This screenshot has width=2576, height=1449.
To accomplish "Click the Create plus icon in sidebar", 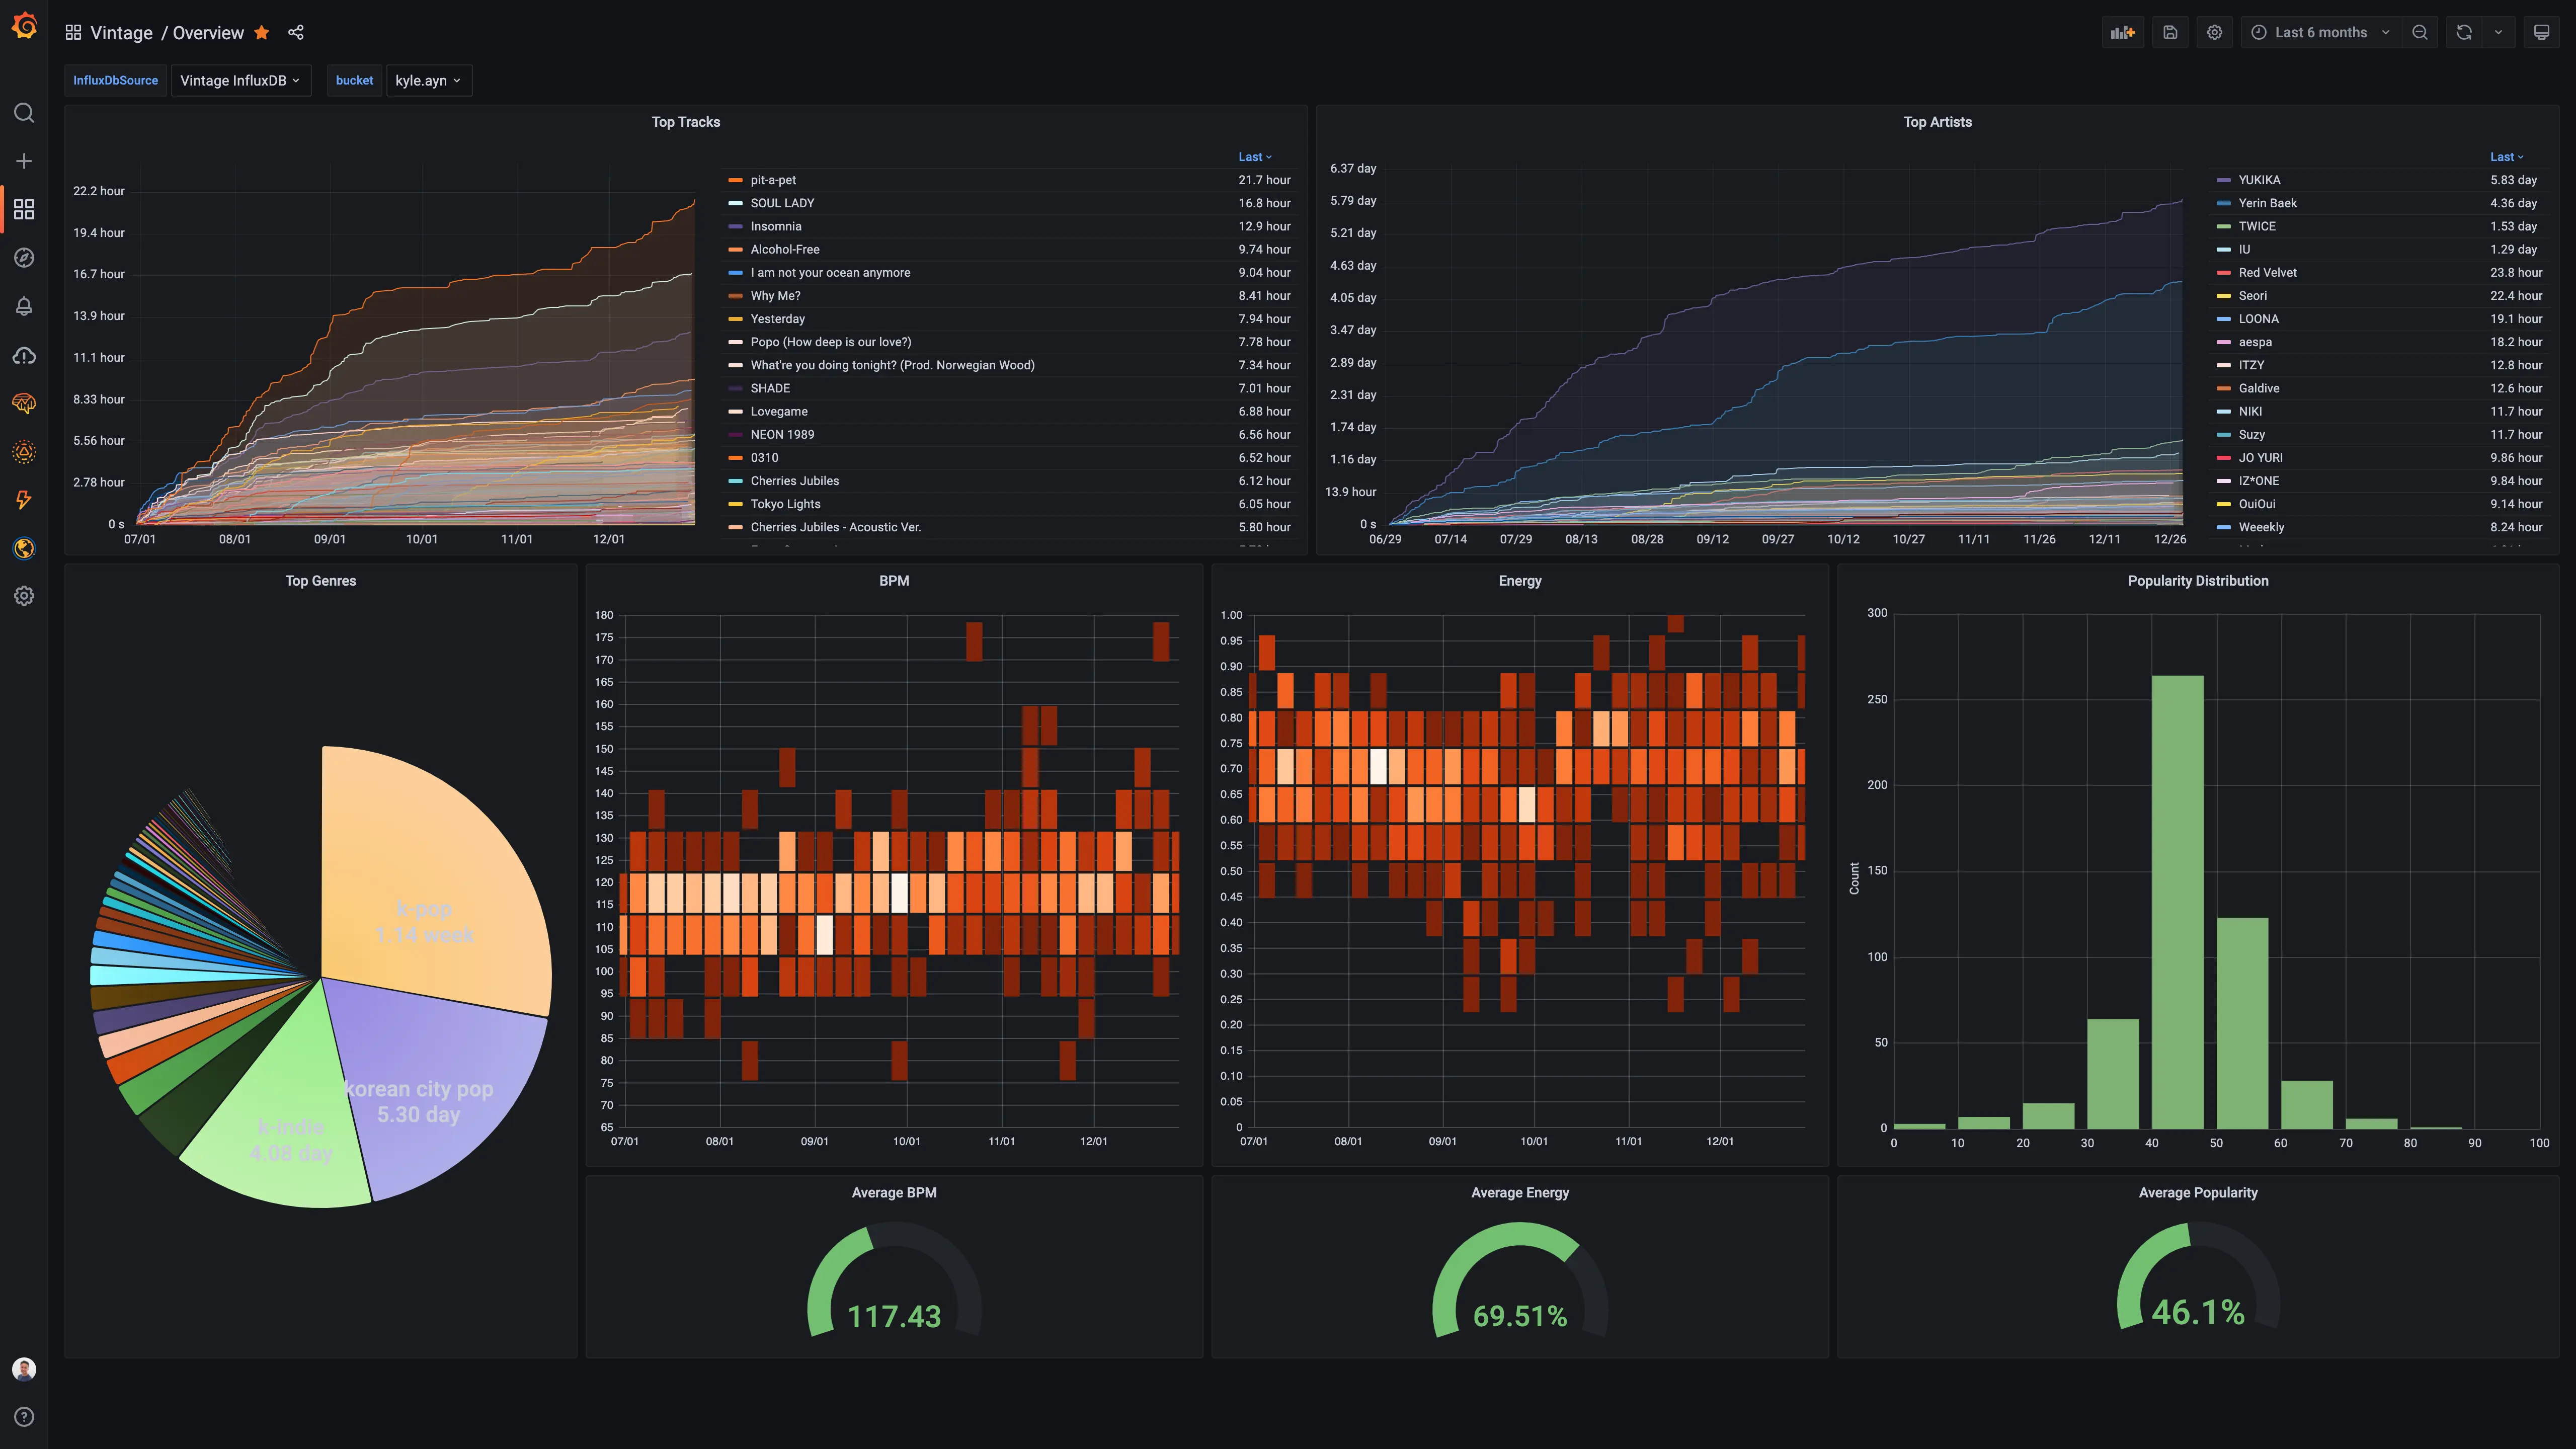I will click(24, 161).
